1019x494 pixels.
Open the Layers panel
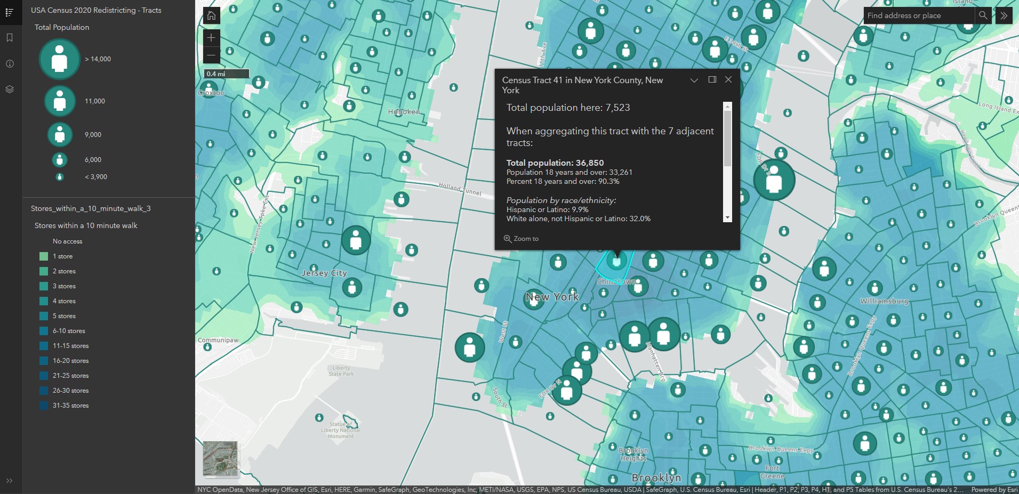[x=9, y=89]
